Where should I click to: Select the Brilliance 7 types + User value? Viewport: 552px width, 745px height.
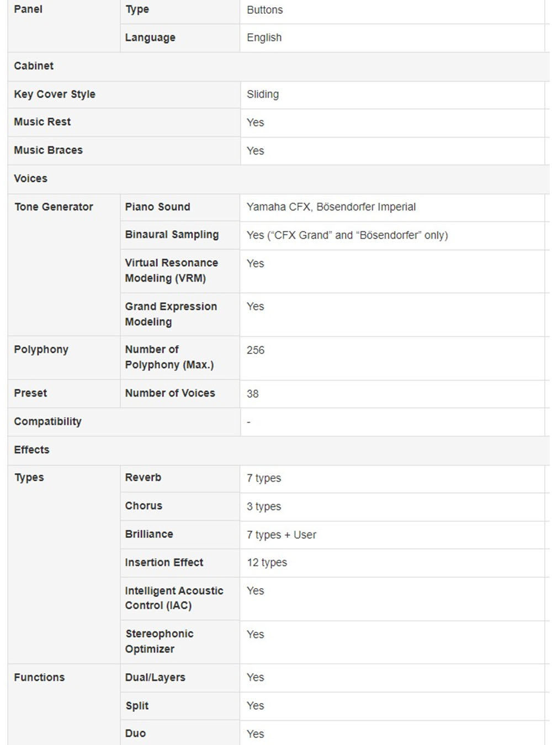click(x=282, y=535)
